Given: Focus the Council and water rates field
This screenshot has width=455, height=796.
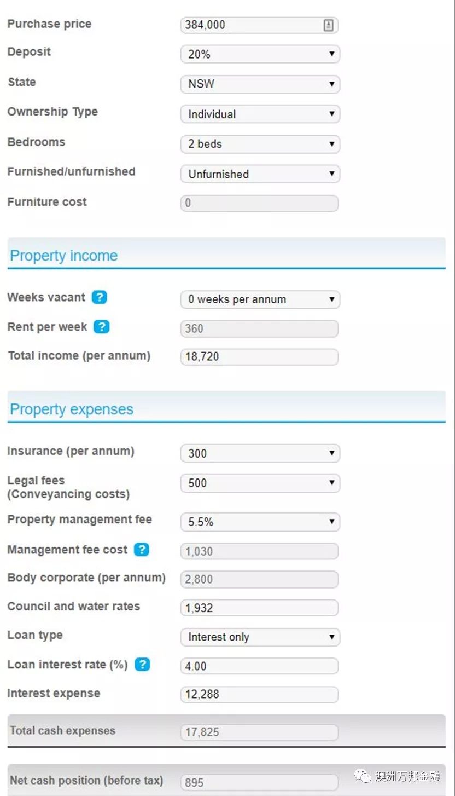Looking at the screenshot, I should (x=259, y=608).
